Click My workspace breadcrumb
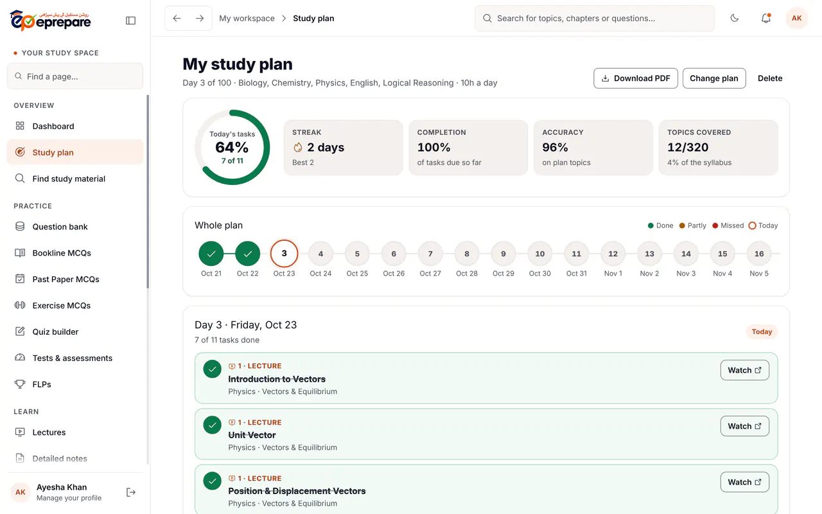The height and width of the screenshot is (514, 822). pyautogui.click(x=247, y=19)
